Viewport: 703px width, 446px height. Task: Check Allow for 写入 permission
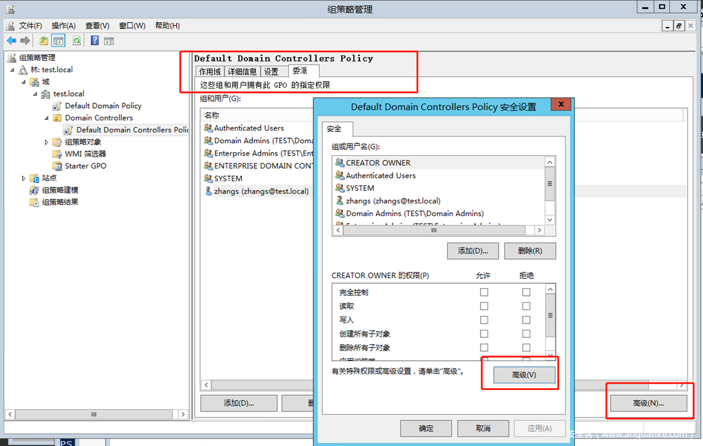point(484,320)
